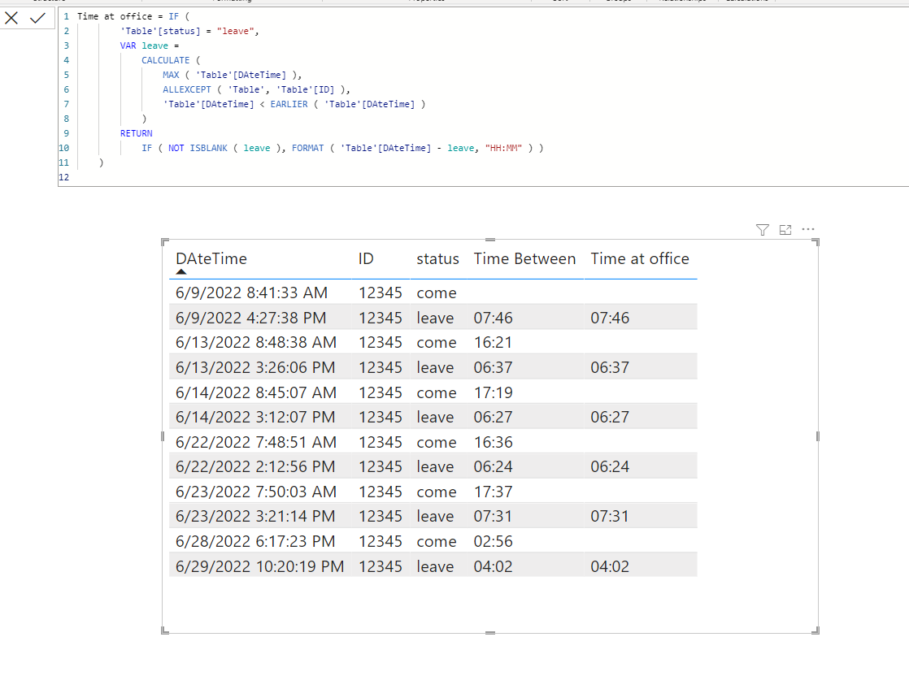Viewport: 909px width, 676px height.
Task: Click status 'come' in the 6/28/2022 row
Action: pyautogui.click(x=437, y=541)
